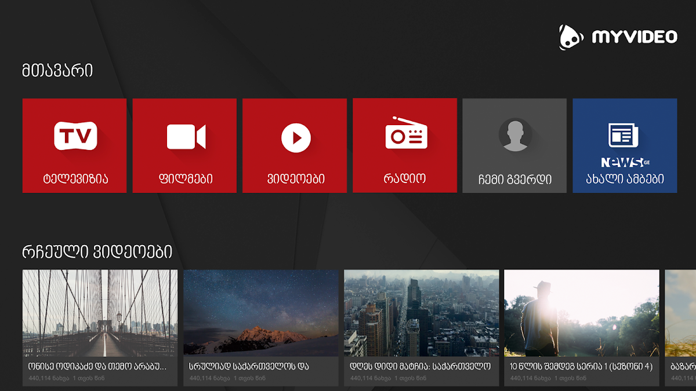Click the play circle icon for ვიდეოები

click(296, 138)
